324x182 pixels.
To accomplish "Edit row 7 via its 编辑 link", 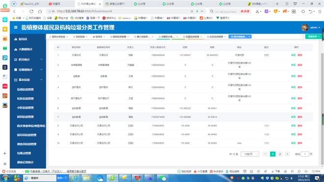I will 293,117.
